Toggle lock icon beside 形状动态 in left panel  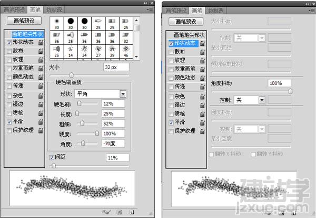pyautogui.click(x=41, y=42)
